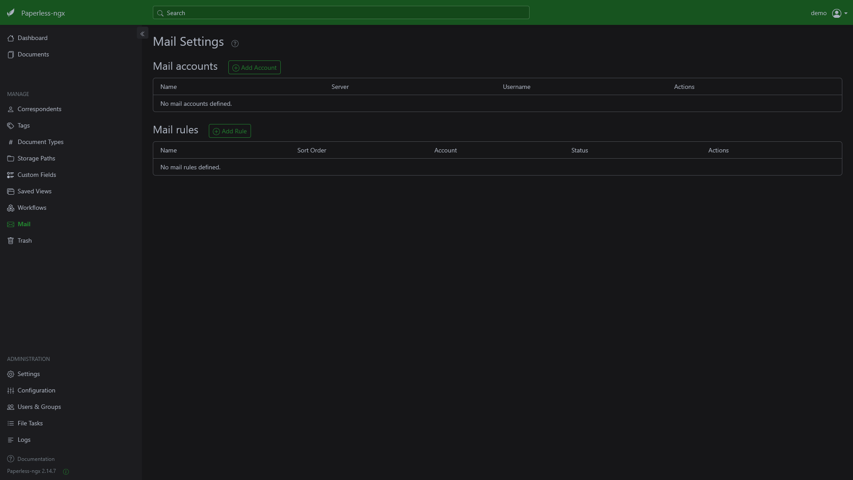Image resolution: width=853 pixels, height=480 pixels.
Task: Collapse the sidebar with the double-chevron icon
Action: [x=143, y=34]
